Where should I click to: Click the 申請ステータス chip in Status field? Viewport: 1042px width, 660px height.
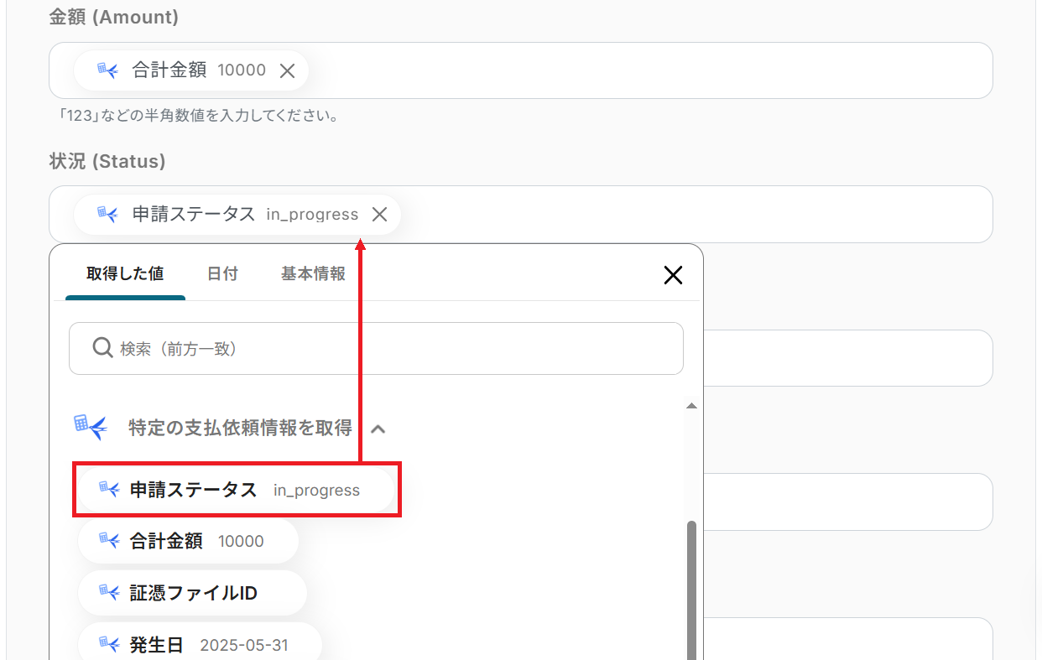point(237,215)
